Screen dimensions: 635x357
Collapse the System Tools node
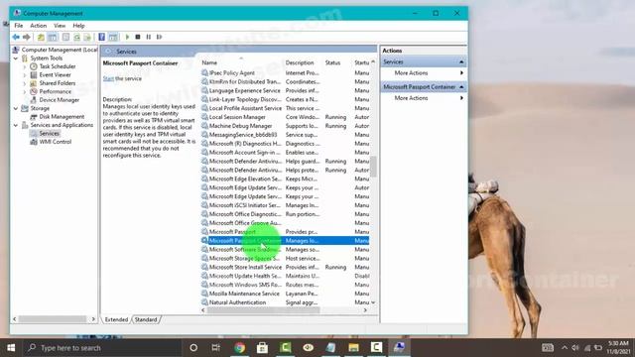16,59
